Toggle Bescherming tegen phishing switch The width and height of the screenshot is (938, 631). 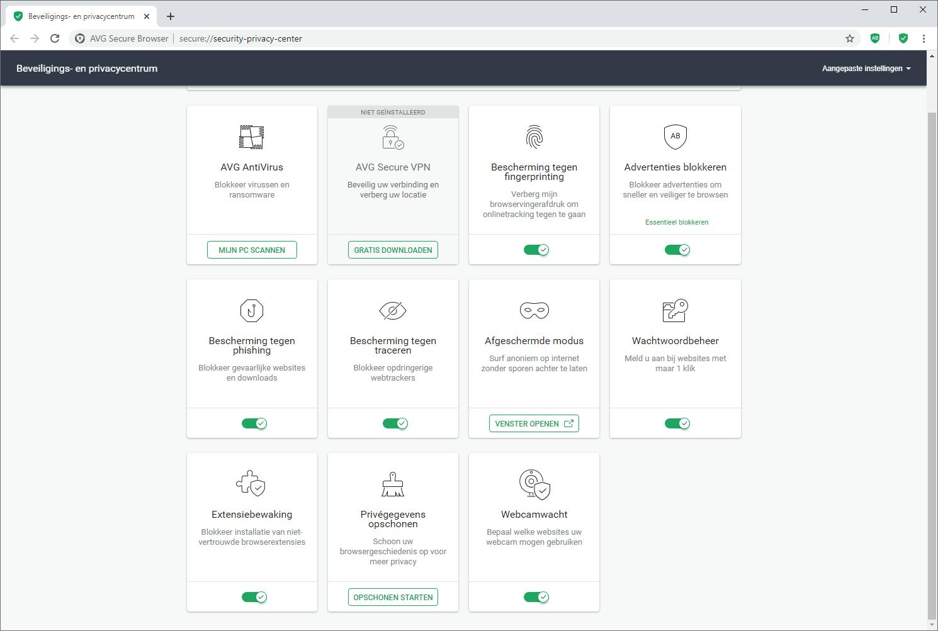click(254, 423)
